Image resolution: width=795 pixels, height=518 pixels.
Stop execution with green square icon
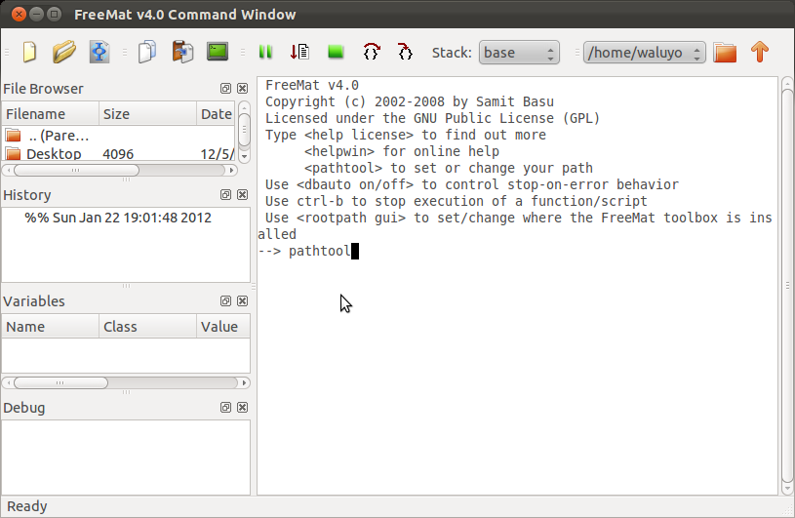point(336,52)
